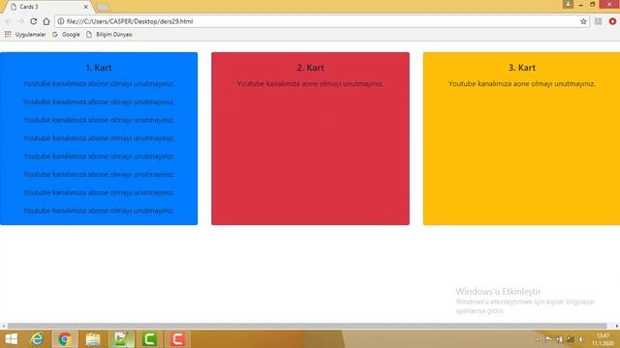620x348 pixels.
Task: Click the text line in the yellow card
Action: tap(522, 84)
